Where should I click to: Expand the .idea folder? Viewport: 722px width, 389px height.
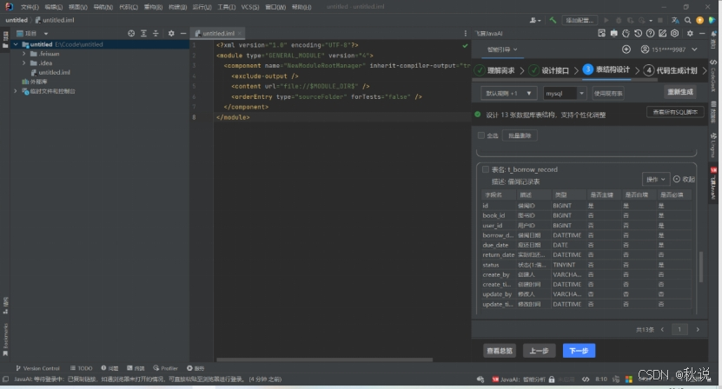(x=24, y=63)
